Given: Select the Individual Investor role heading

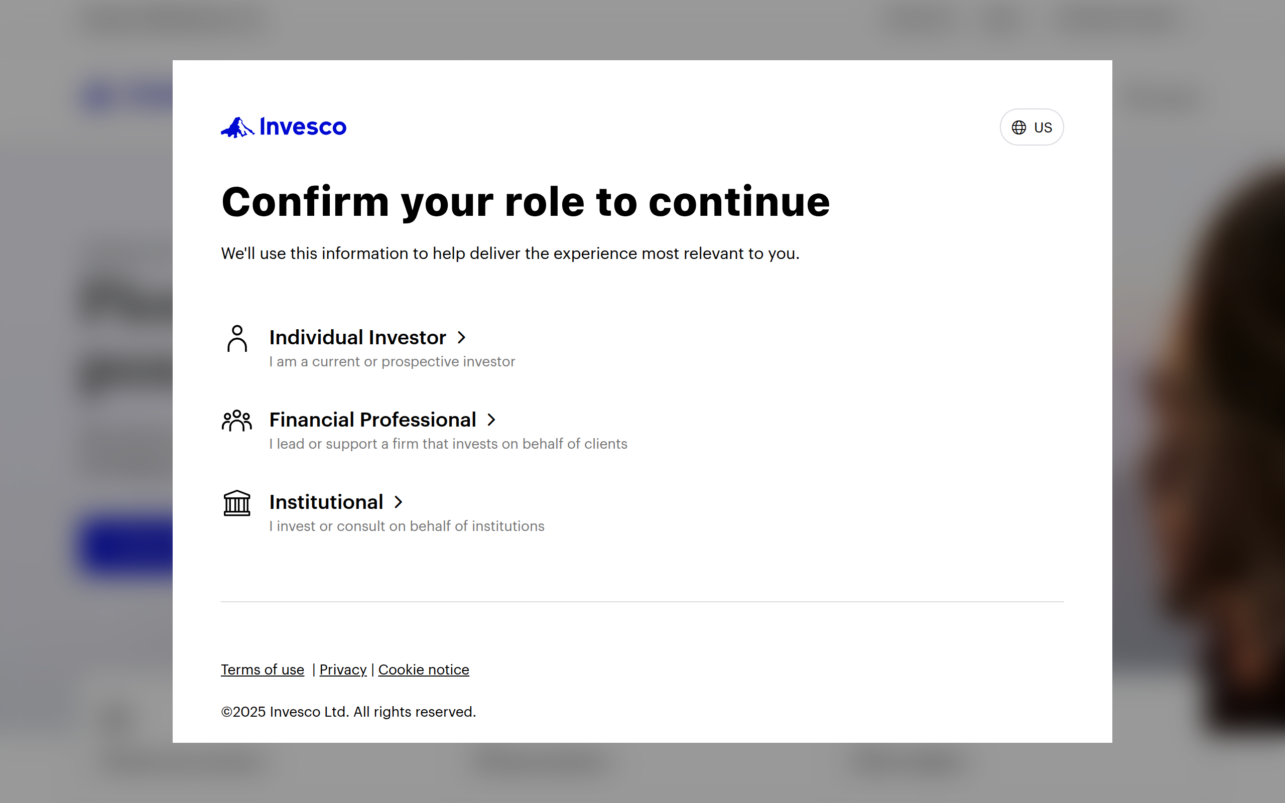Looking at the screenshot, I should pos(357,338).
